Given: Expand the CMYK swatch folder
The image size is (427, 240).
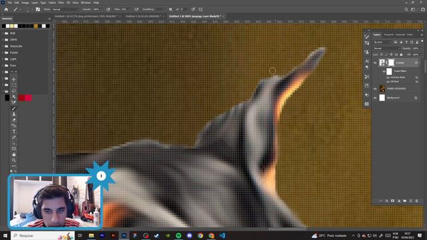Looking at the screenshot, I should (3, 40).
